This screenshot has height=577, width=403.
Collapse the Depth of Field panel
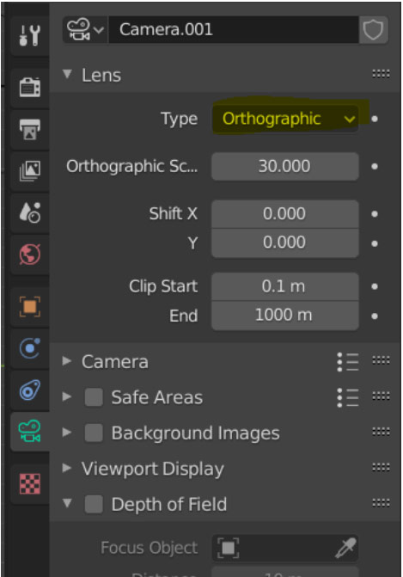pos(67,503)
